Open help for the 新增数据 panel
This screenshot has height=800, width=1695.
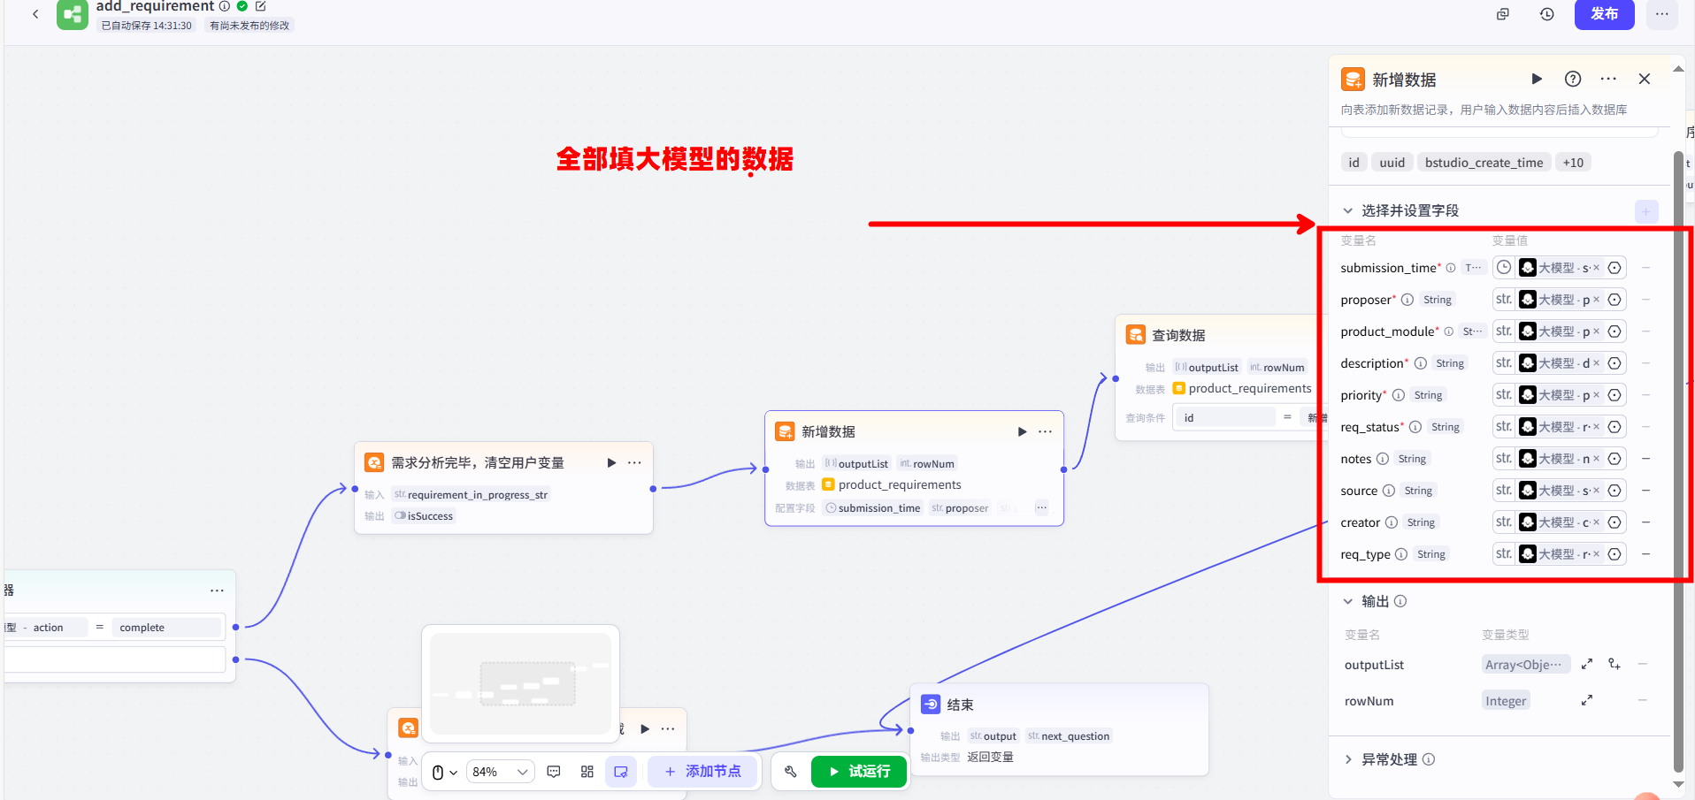pos(1573,79)
